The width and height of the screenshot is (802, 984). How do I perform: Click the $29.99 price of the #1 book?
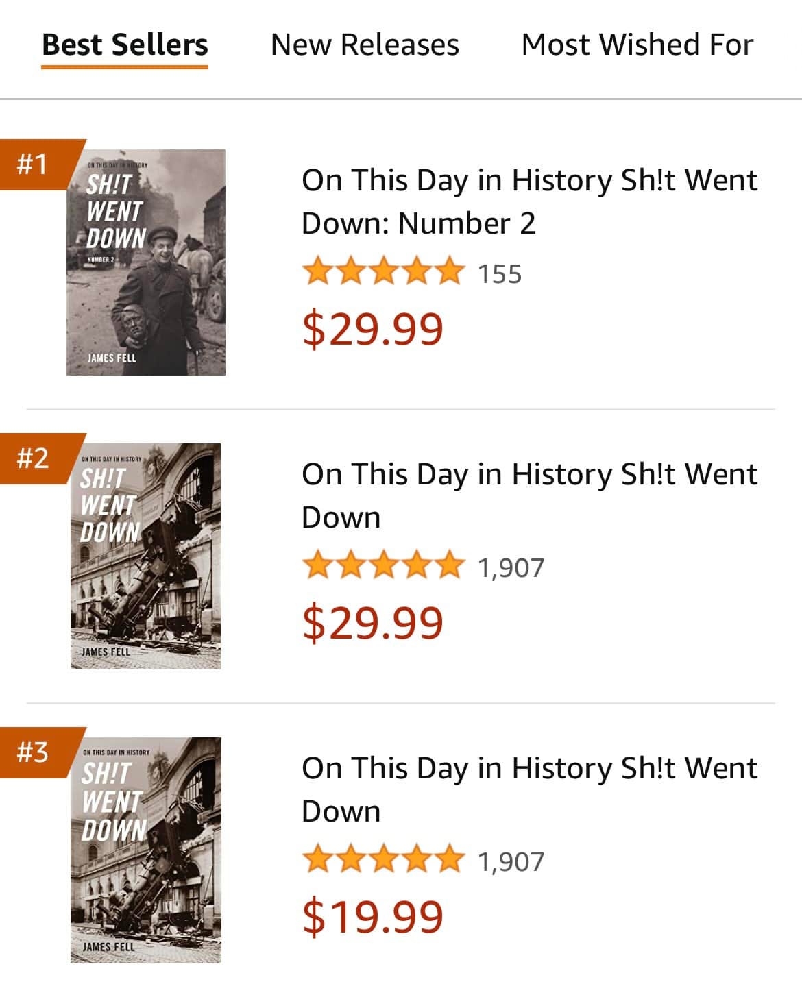373,330
